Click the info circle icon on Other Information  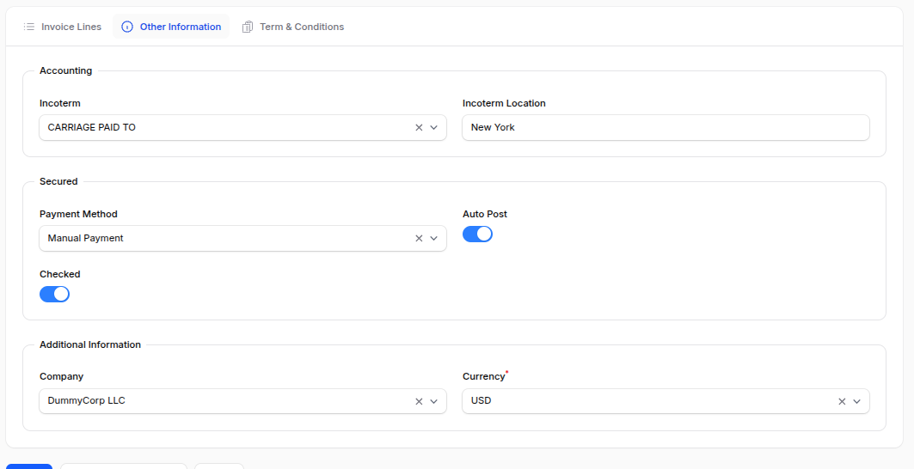pos(127,27)
